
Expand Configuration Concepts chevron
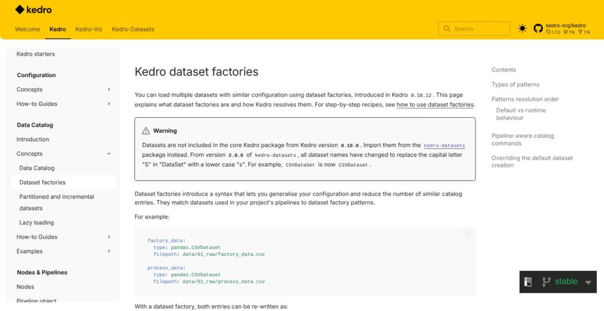click(109, 90)
